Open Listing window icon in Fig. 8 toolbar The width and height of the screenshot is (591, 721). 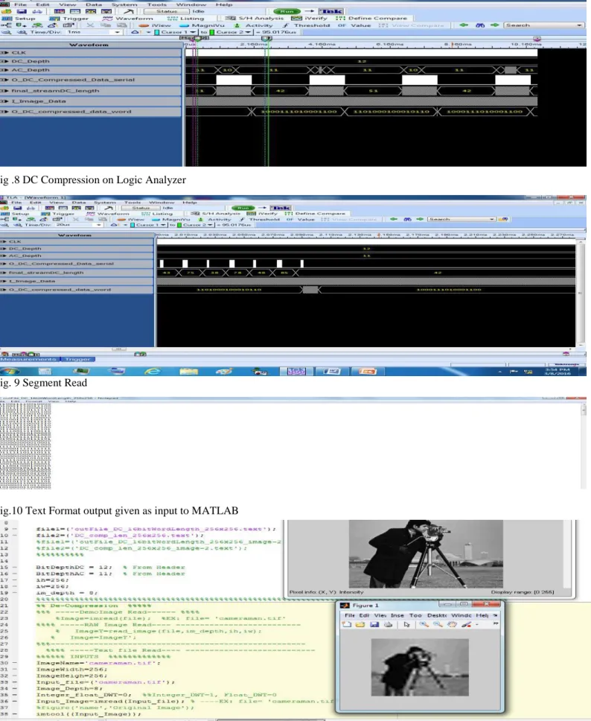(186, 19)
